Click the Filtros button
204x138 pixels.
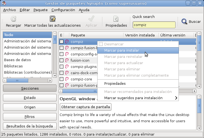30,117
